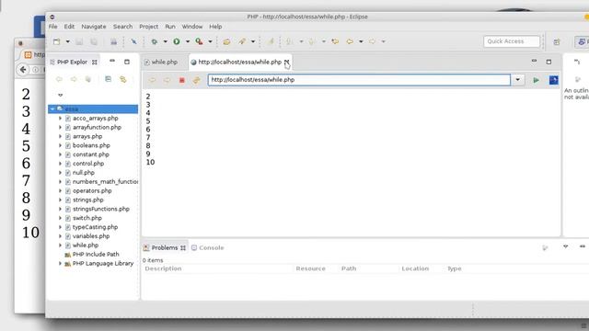The height and width of the screenshot is (331, 589).
Task: Open the File menu
Action: coord(53,27)
